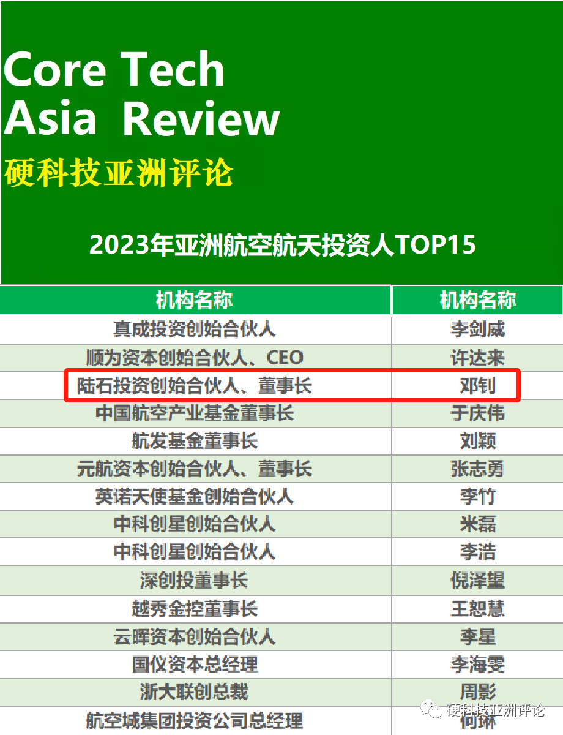Click the name 刘颖
Screen dimensions: 563x735
pyautogui.click(x=478, y=441)
